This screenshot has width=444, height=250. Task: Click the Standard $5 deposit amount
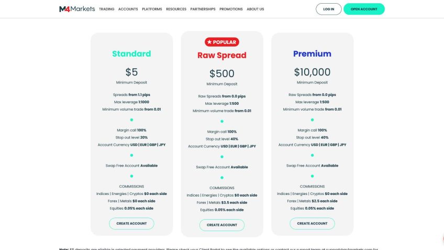pyautogui.click(x=131, y=72)
